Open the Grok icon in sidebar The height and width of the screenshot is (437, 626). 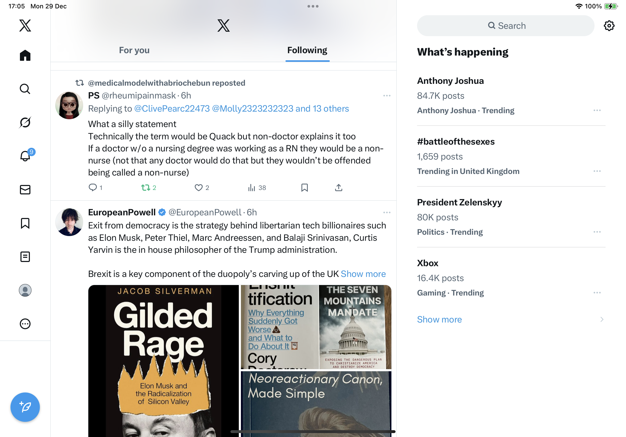pos(25,122)
